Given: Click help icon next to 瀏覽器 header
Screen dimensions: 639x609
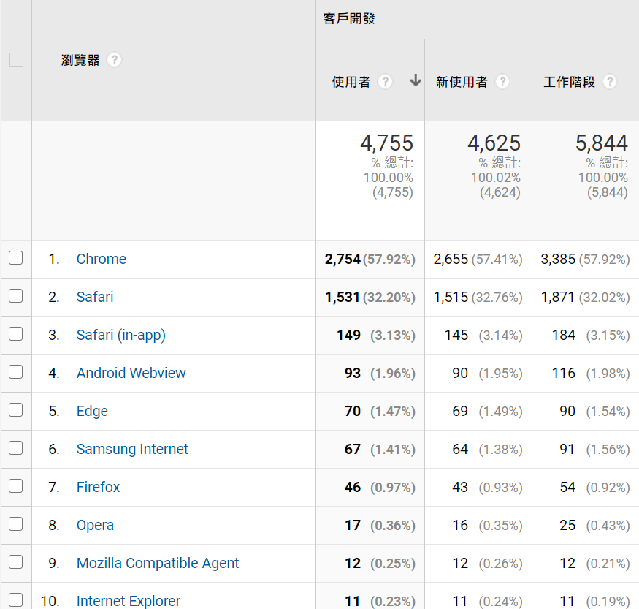Looking at the screenshot, I should coord(114,60).
